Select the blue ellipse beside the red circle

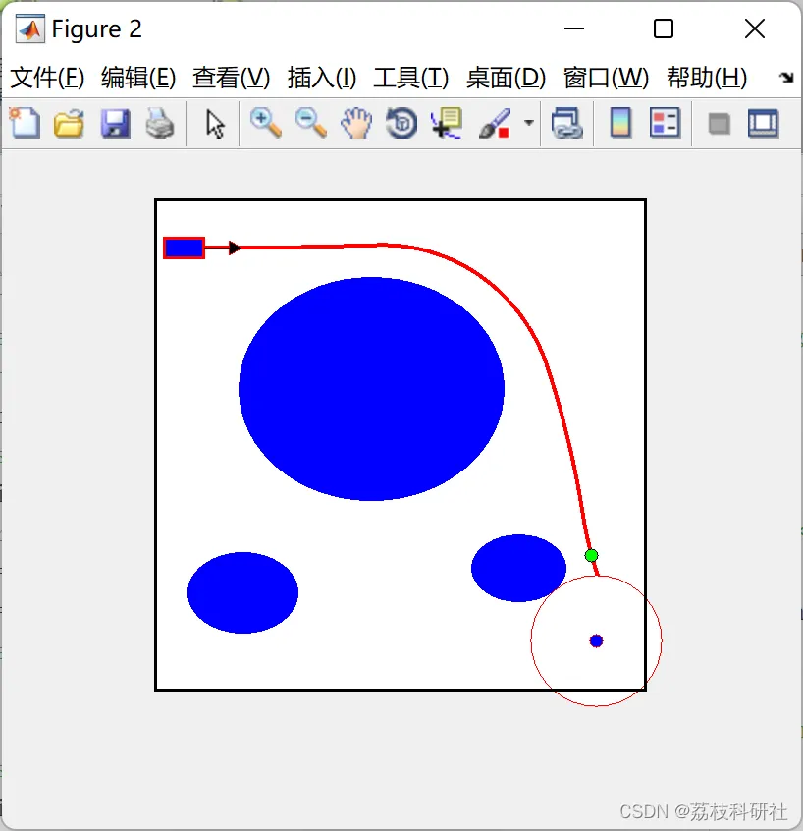pos(518,568)
